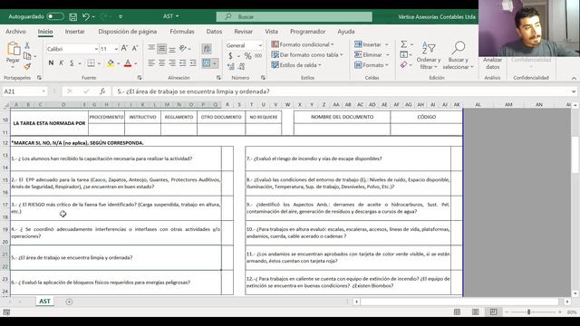Click the Analizar datos button
The height and width of the screenshot is (326, 580).
[x=492, y=63]
